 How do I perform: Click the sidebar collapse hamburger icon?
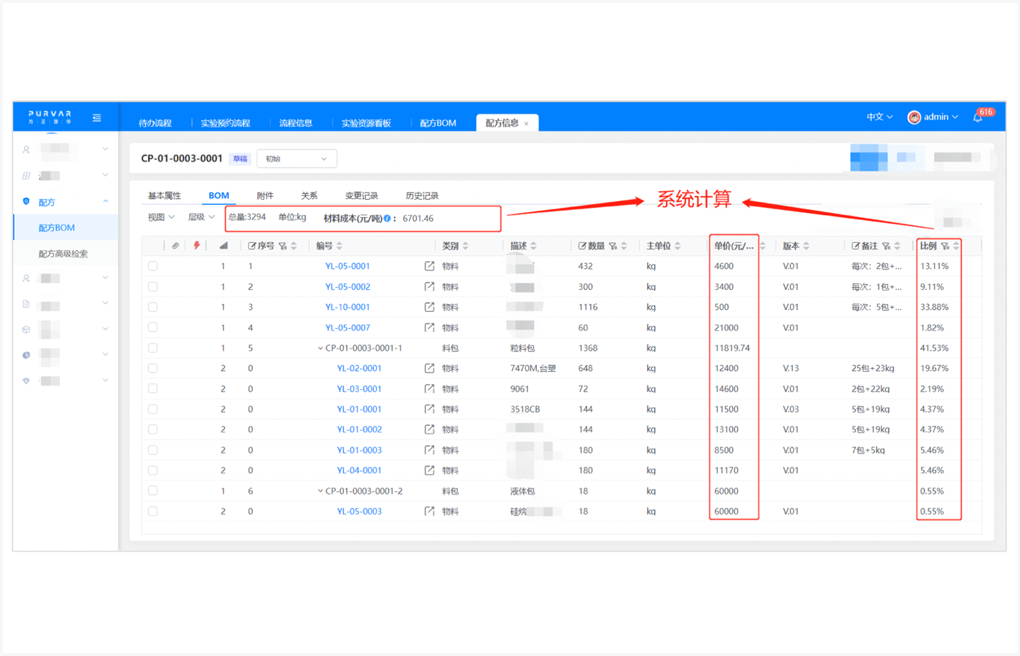96,117
